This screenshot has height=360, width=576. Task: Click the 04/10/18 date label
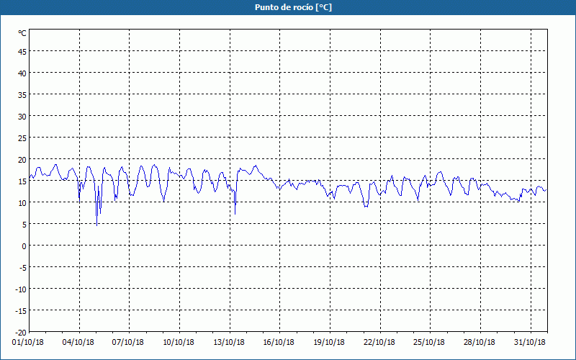coord(78,343)
